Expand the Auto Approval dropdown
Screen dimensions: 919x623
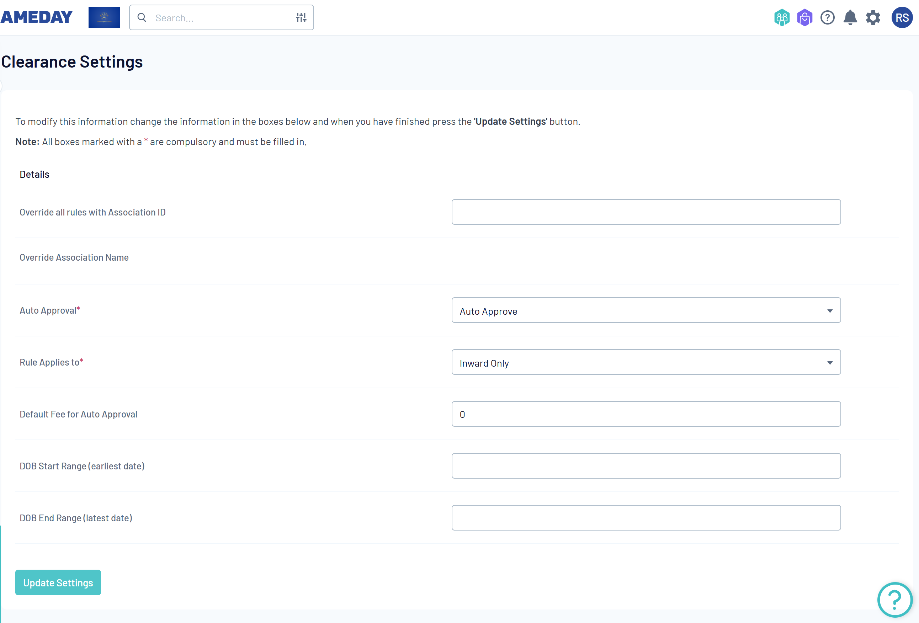tap(646, 311)
